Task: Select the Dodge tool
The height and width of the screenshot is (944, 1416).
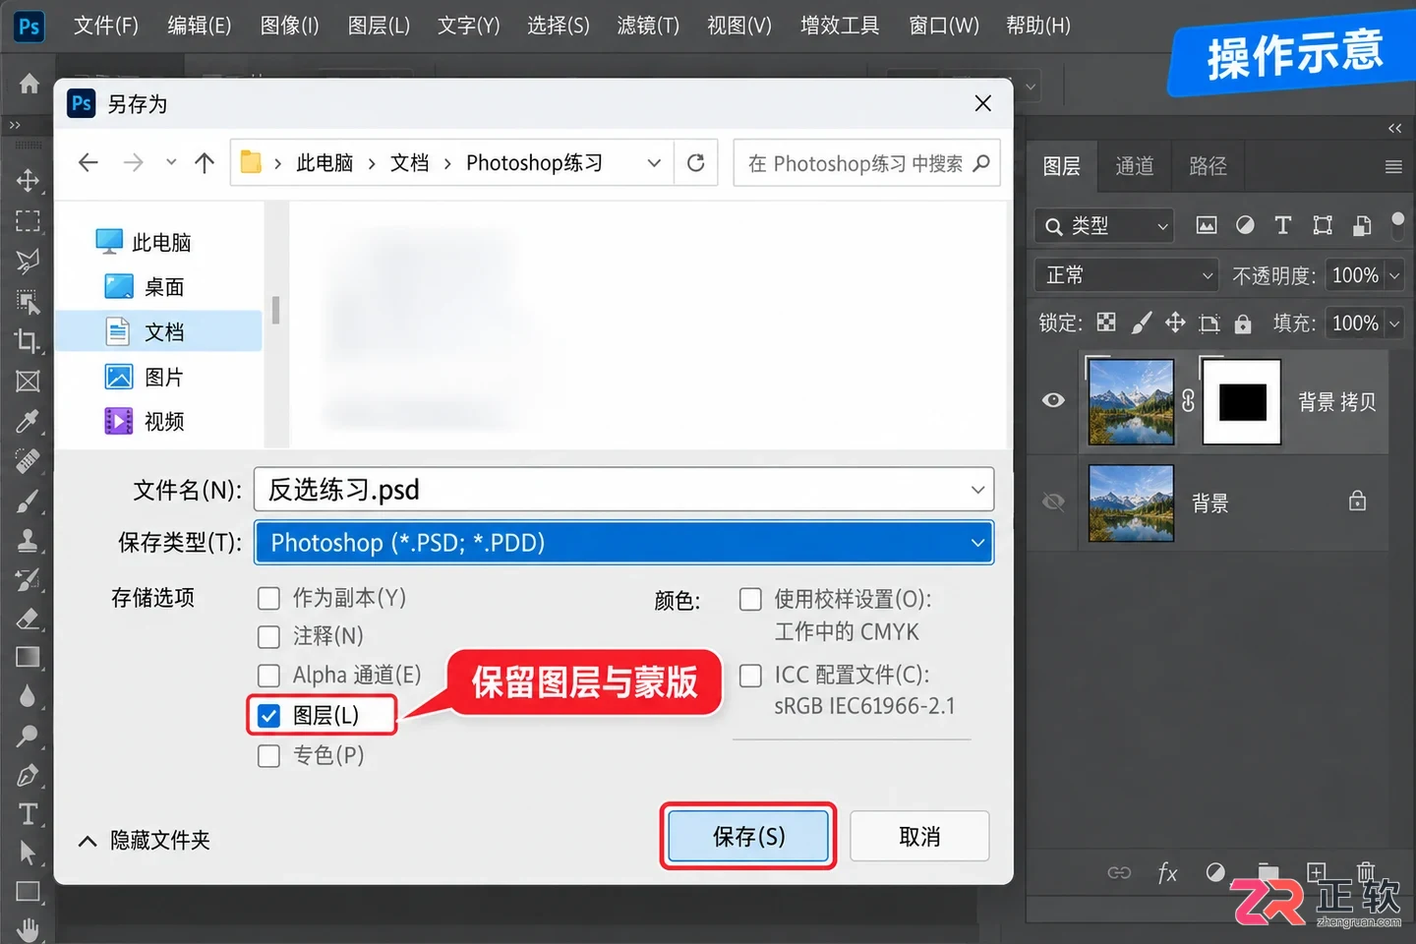Action: click(28, 735)
